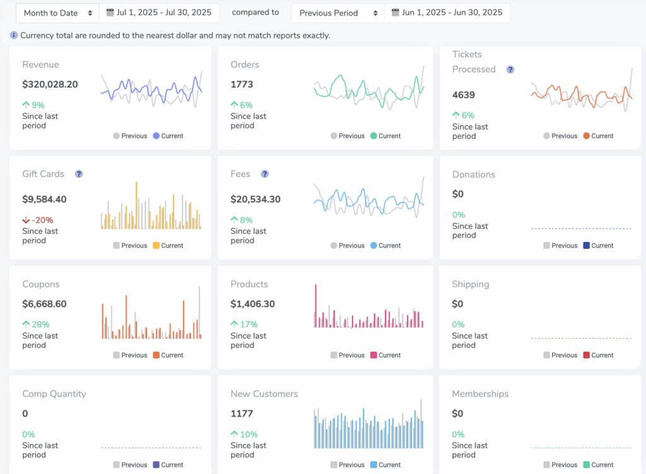Toggle Previous series in Revenue chart legend
The height and width of the screenshot is (474, 646).
pos(130,136)
